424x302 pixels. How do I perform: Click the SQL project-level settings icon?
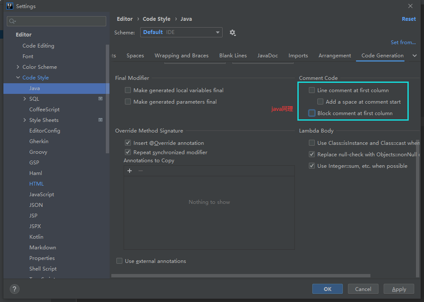click(101, 99)
